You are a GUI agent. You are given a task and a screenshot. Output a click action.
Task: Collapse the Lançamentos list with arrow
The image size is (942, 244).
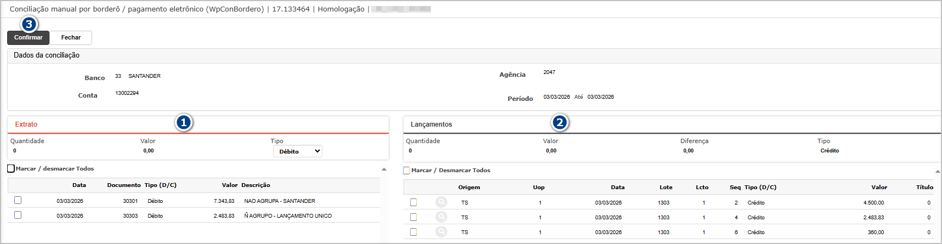click(938, 172)
